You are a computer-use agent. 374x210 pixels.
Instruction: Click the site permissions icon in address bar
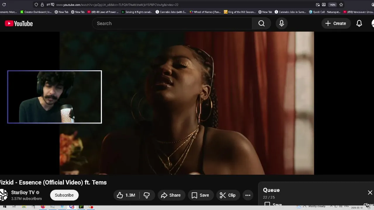pos(48,5)
